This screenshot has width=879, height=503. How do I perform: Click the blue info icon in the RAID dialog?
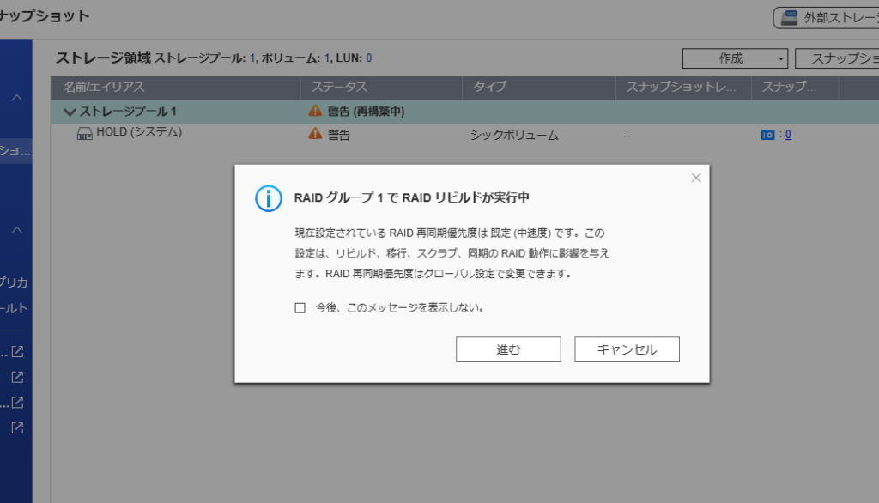268,197
